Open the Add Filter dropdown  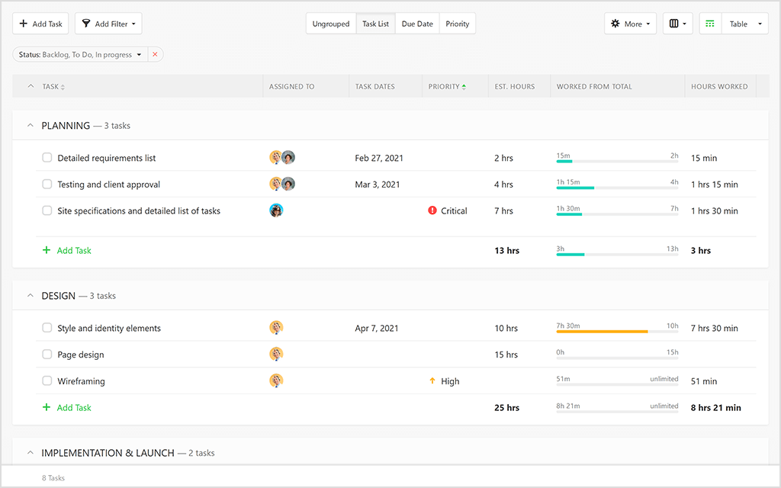coord(108,24)
